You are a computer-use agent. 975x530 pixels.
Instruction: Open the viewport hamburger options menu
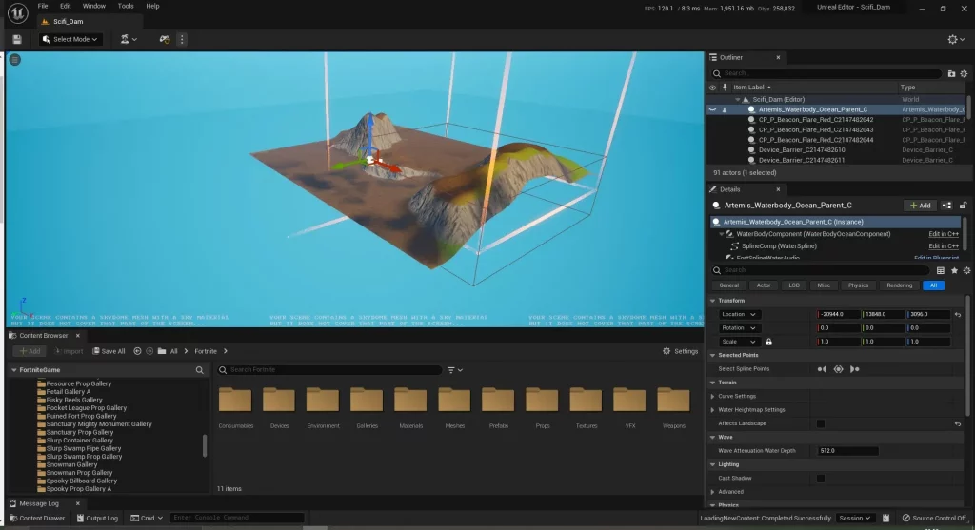pyautogui.click(x=15, y=59)
